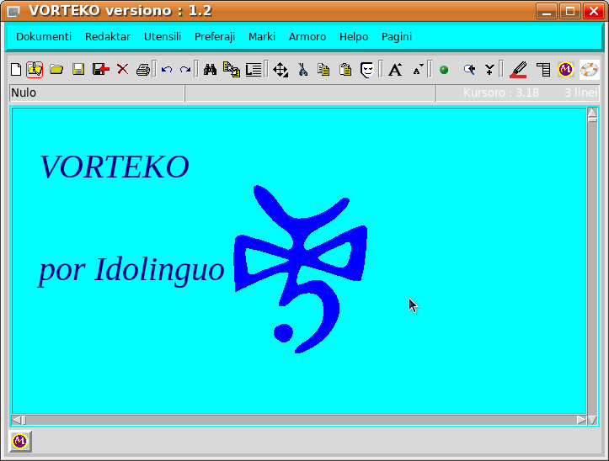This screenshot has height=461, width=609.
Task: Click the 'Kursoro : 3.18' status text
Action: [501, 93]
